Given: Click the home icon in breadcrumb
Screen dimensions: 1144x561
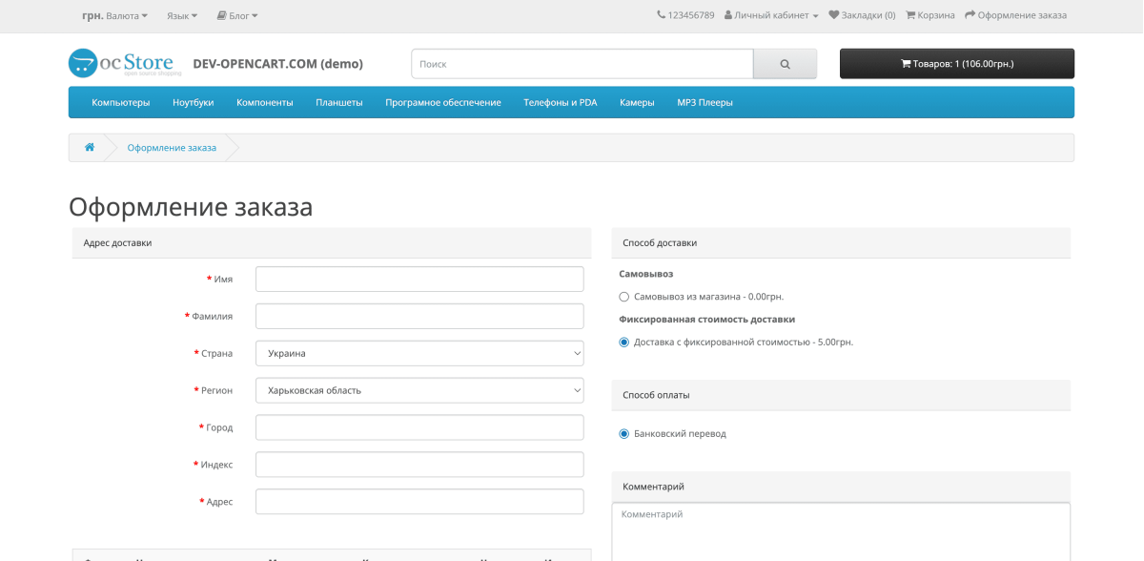Looking at the screenshot, I should pos(90,148).
